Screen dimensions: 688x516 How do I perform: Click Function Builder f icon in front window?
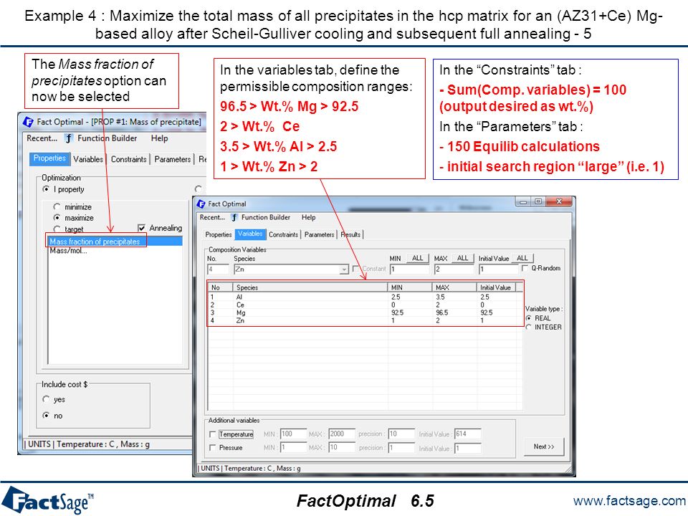pyautogui.click(x=234, y=218)
